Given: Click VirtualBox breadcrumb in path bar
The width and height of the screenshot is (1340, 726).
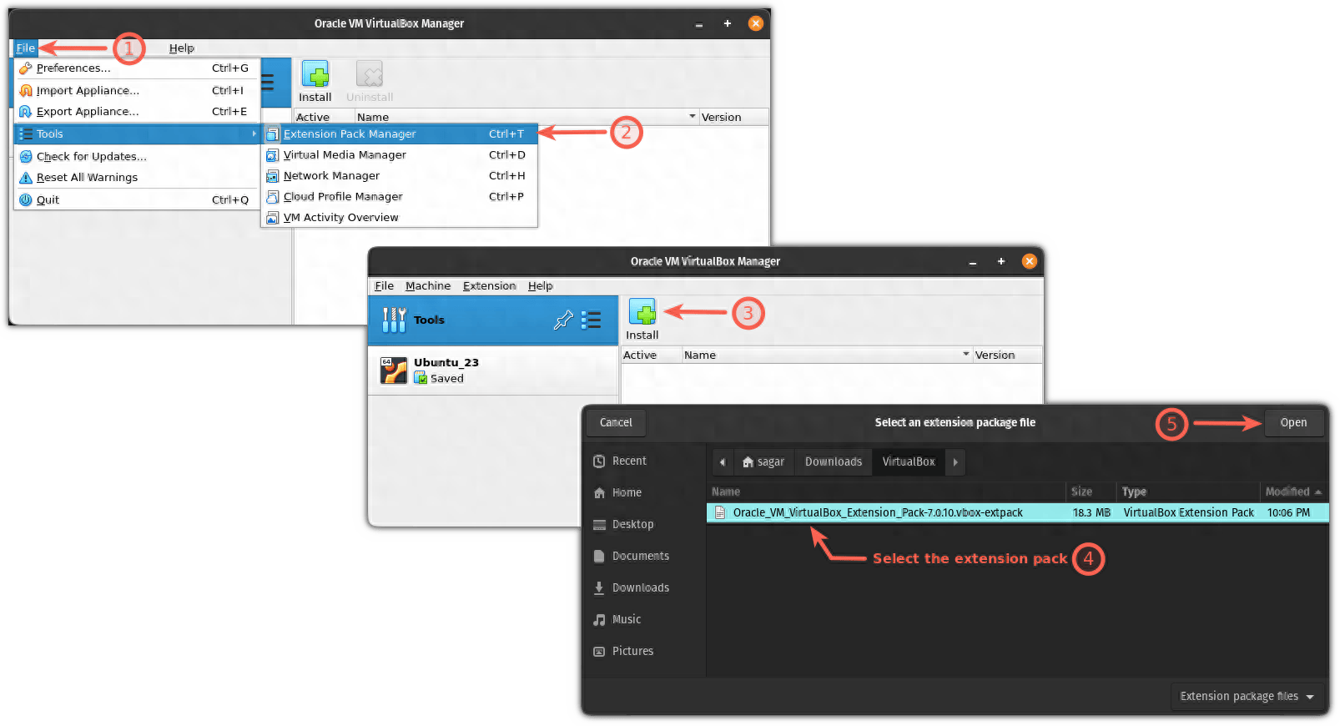Looking at the screenshot, I should click(x=909, y=462).
